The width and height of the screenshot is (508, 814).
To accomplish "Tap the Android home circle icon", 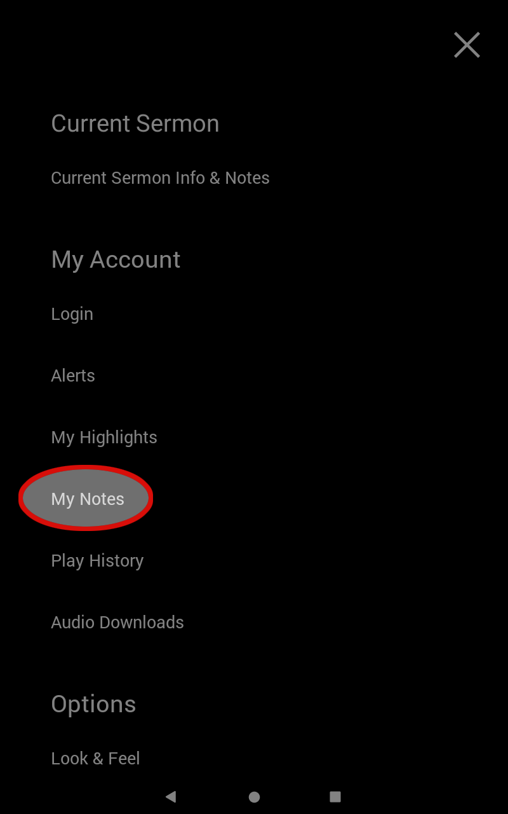I will [x=254, y=797].
